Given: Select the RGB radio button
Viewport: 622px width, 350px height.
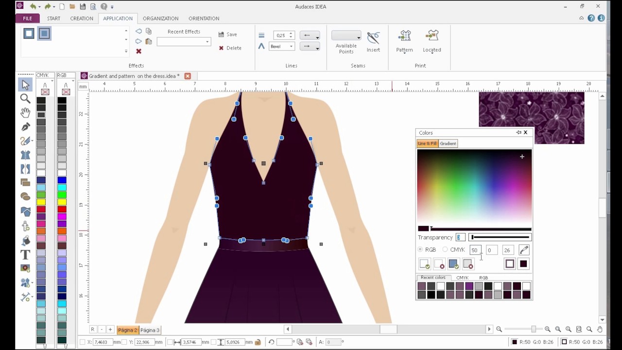Looking at the screenshot, I should pyautogui.click(x=420, y=250).
